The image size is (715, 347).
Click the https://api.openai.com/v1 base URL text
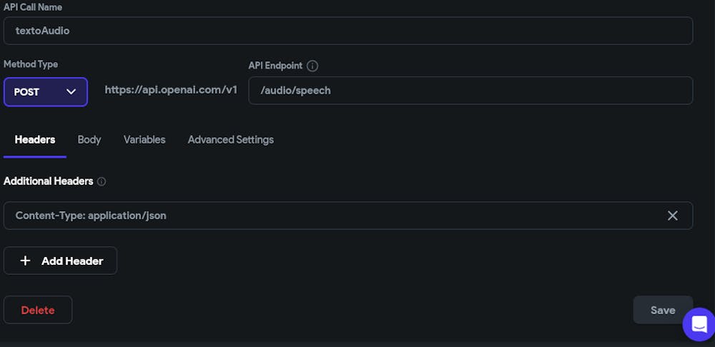click(x=171, y=90)
